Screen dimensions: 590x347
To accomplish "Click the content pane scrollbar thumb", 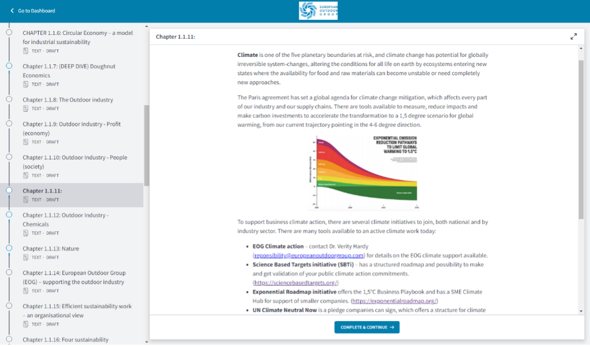I will coord(581,139).
